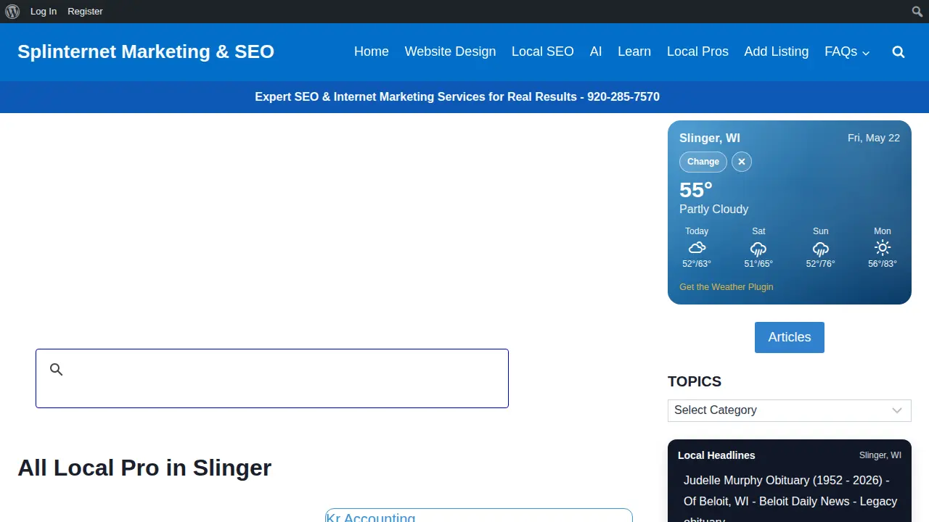Navigate to Local SEO

click(x=543, y=51)
